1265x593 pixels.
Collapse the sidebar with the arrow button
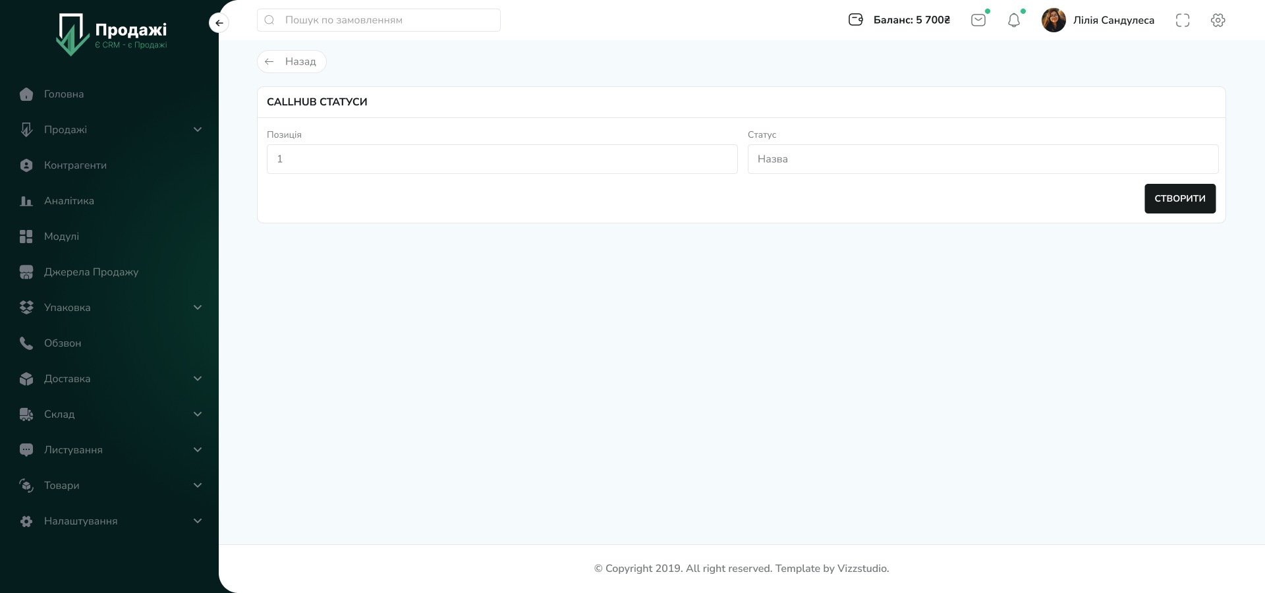click(x=219, y=23)
